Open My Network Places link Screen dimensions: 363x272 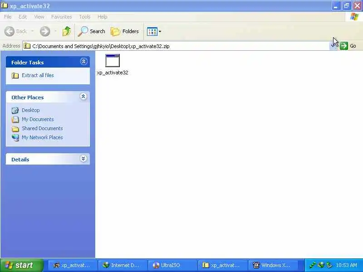coord(42,137)
